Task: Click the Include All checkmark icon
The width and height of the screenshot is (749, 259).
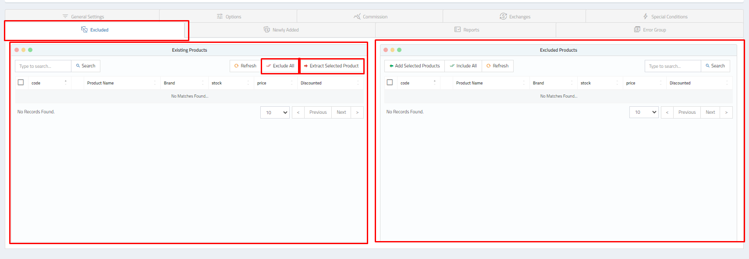Action: tap(452, 66)
